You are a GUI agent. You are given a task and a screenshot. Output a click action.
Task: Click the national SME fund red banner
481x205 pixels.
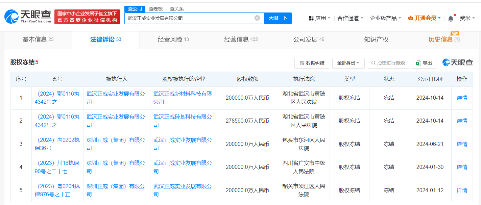coord(87,17)
